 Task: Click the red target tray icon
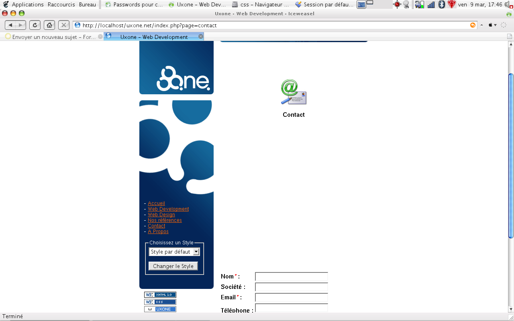click(397, 4)
